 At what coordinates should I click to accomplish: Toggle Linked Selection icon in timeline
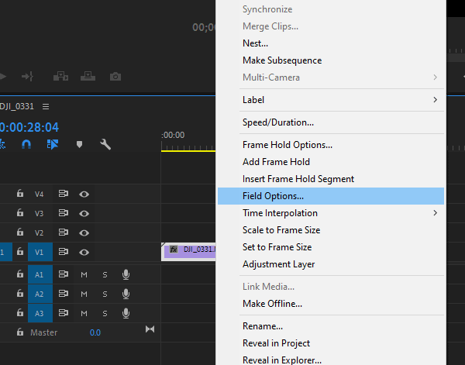(53, 144)
